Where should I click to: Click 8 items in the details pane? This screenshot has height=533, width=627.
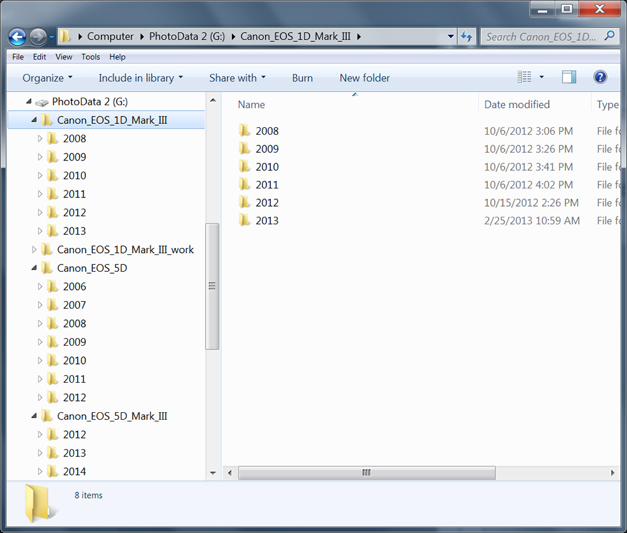click(88, 495)
